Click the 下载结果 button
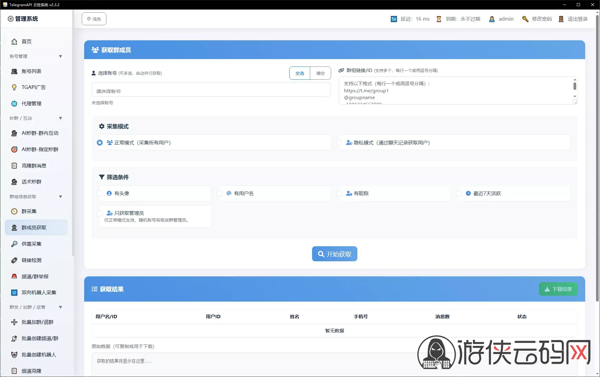This screenshot has width=600, height=377. coord(558,289)
